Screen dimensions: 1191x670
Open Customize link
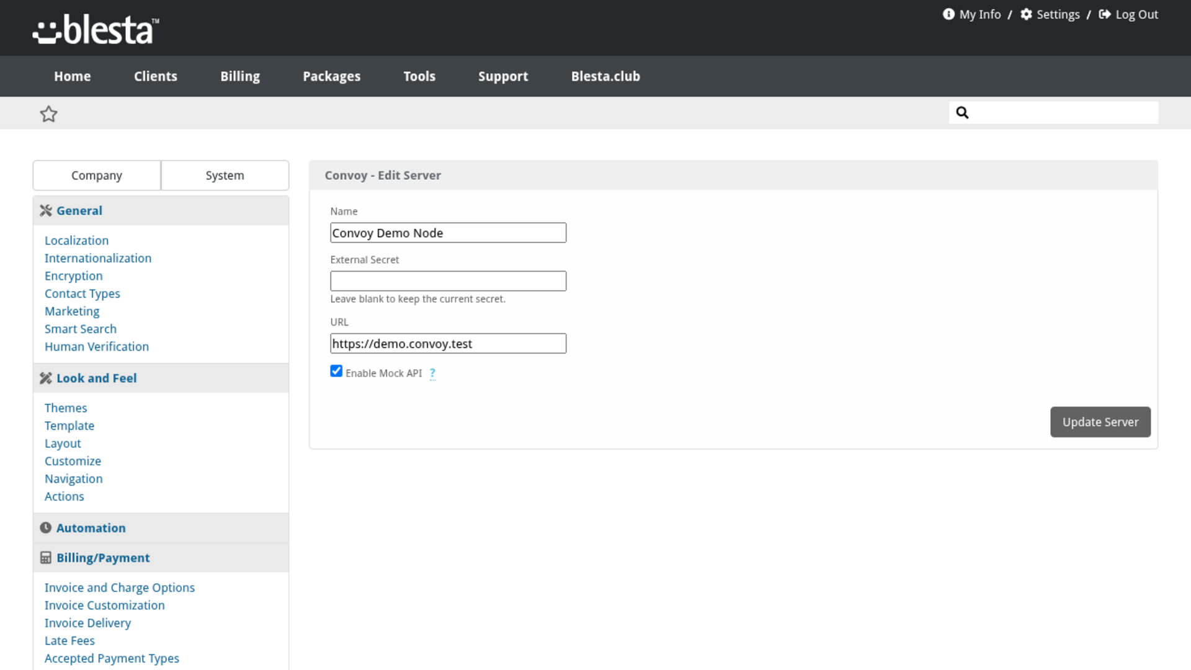(73, 461)
